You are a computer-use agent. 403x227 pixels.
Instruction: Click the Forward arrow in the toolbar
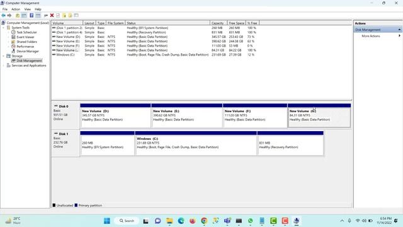tap(9, 15)
